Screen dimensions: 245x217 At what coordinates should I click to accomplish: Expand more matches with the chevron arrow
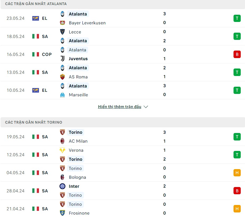[x=146, y=107]
